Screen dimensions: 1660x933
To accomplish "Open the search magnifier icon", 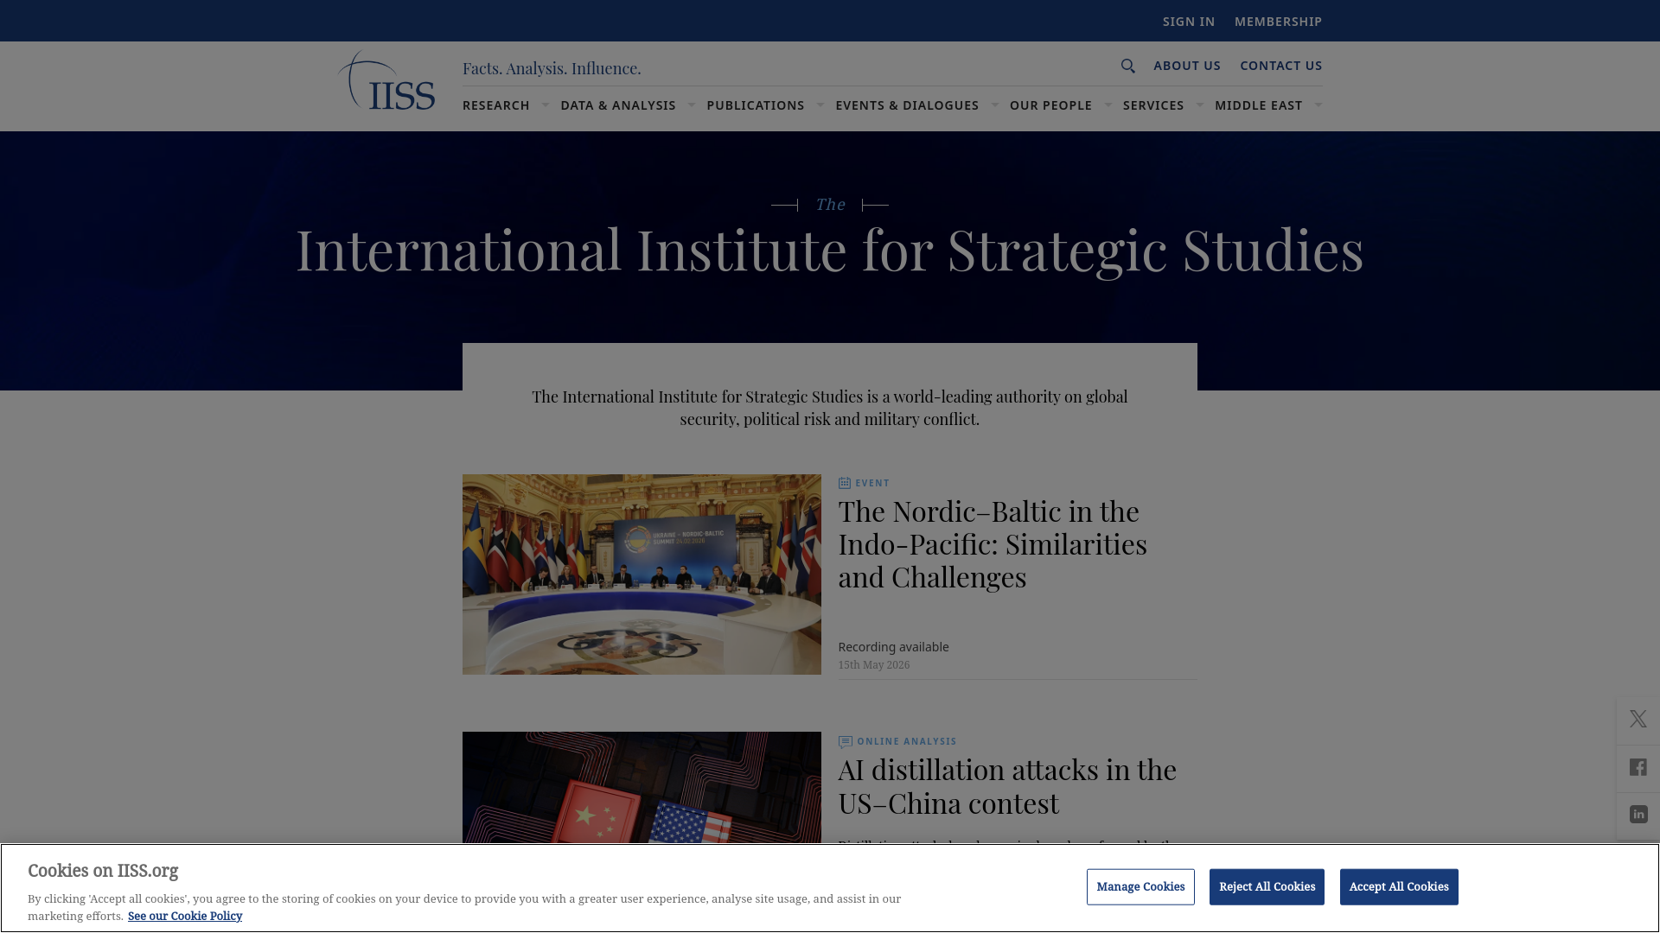I will coord(1128,66).
